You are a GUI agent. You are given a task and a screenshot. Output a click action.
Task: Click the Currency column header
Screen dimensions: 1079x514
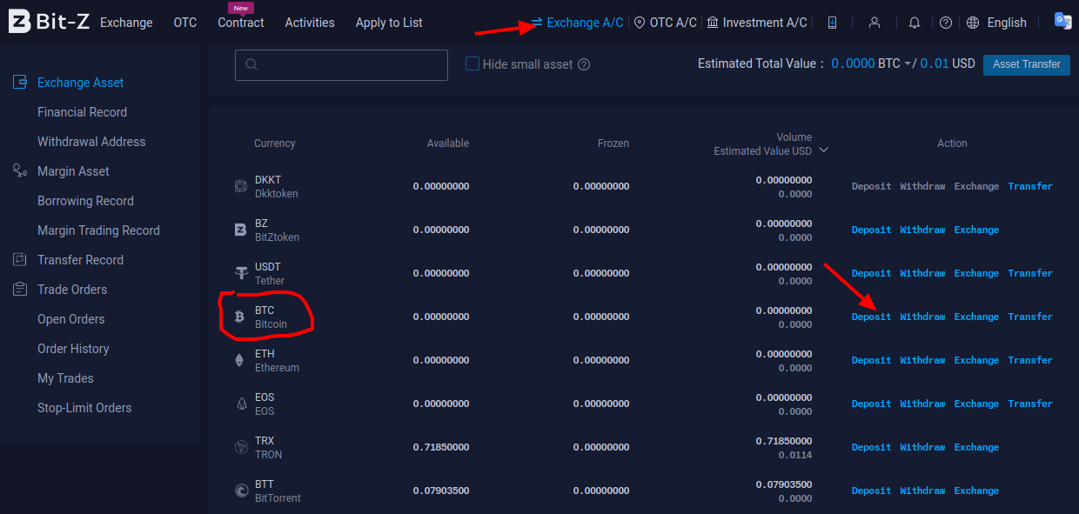275,144
